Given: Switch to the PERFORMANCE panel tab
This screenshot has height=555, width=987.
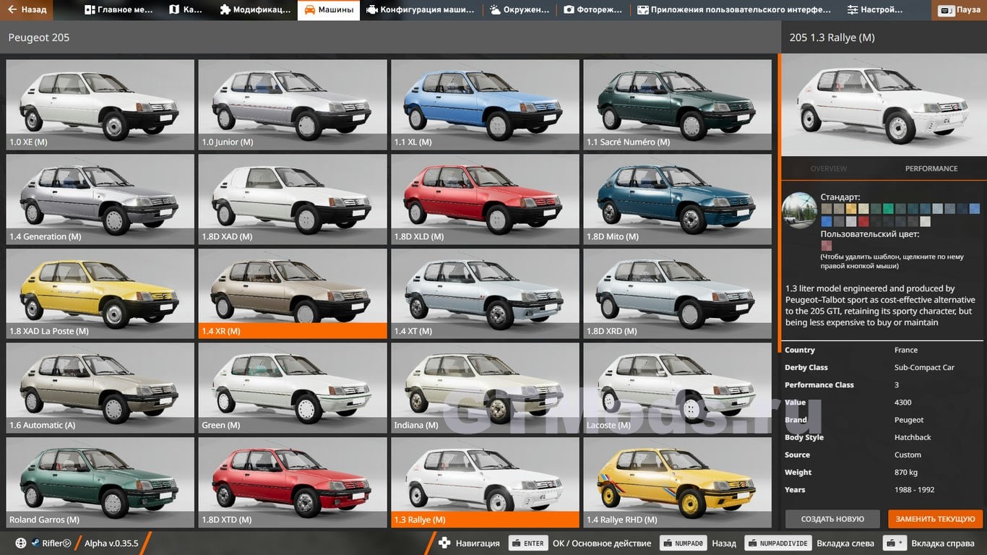Looking at the screenshot, I should point(931,168).
